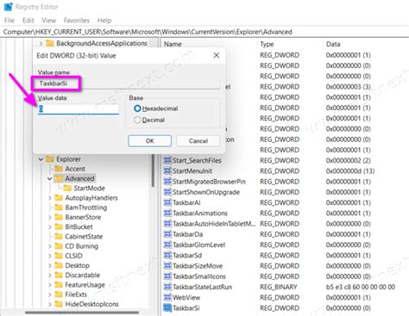Click data value 0x00000002 (2)
409x316 pixels.
(349, 160)
